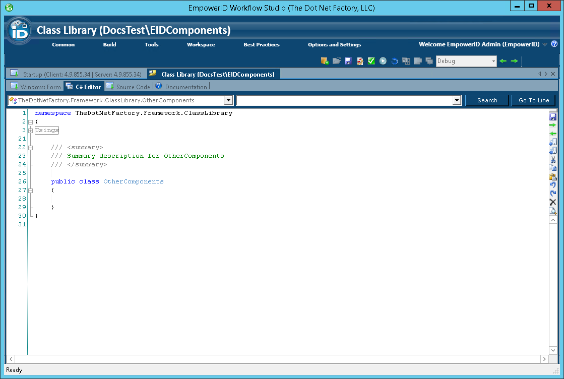Collapse the OtherComponents class body
This screenshot has width=564, height=379.
[30, 190]
